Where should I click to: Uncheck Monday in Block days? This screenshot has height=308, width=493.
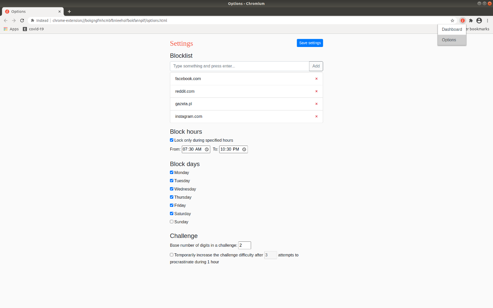172,172
